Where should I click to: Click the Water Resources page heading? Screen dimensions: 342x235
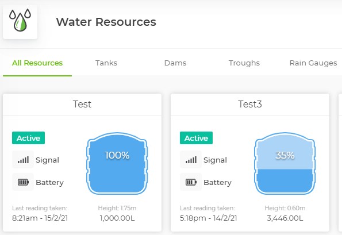pos(106,22)
